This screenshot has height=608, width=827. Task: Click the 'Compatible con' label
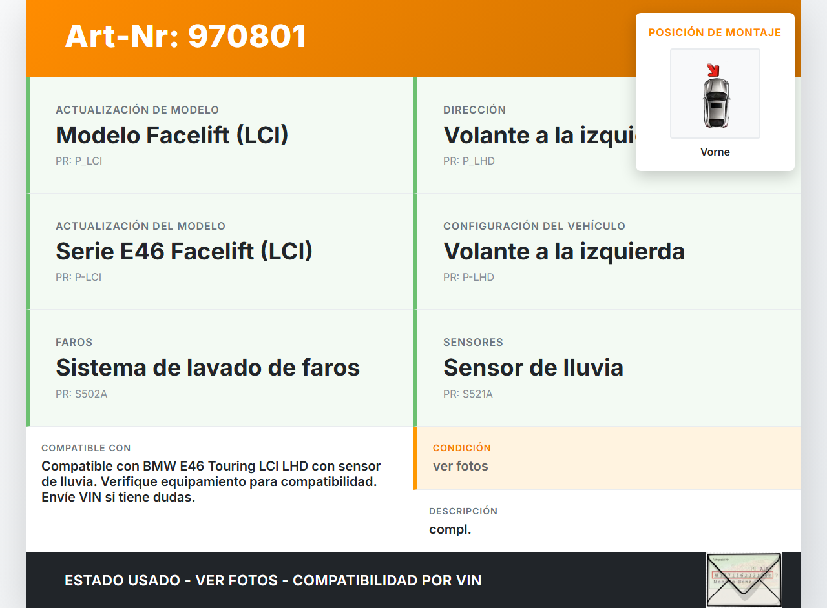(x=86, y=448)
